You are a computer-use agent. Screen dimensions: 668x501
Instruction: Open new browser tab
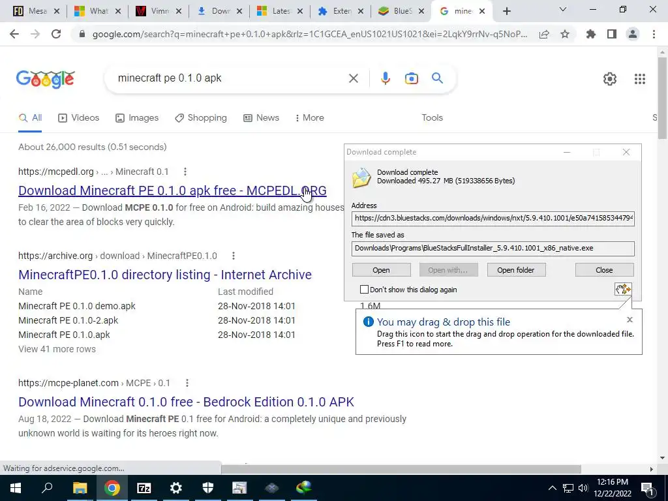506,12
